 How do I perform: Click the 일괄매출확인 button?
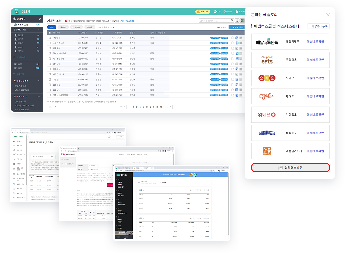coord(290,168)
